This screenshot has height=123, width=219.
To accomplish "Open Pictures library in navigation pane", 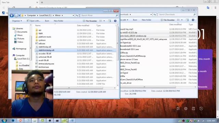I will [21, 39].
